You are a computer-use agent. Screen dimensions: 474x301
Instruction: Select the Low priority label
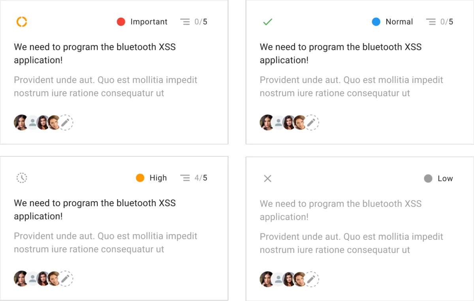point(445,179)
